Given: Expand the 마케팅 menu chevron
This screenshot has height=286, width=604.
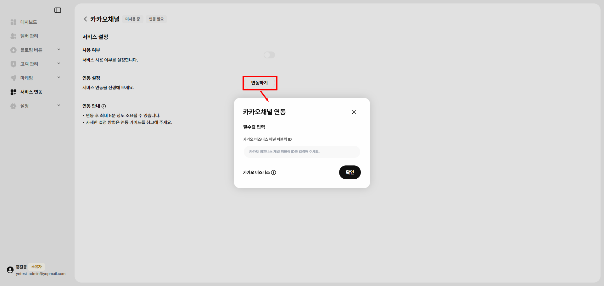Looking at the screenshot, I should point(59,78).
